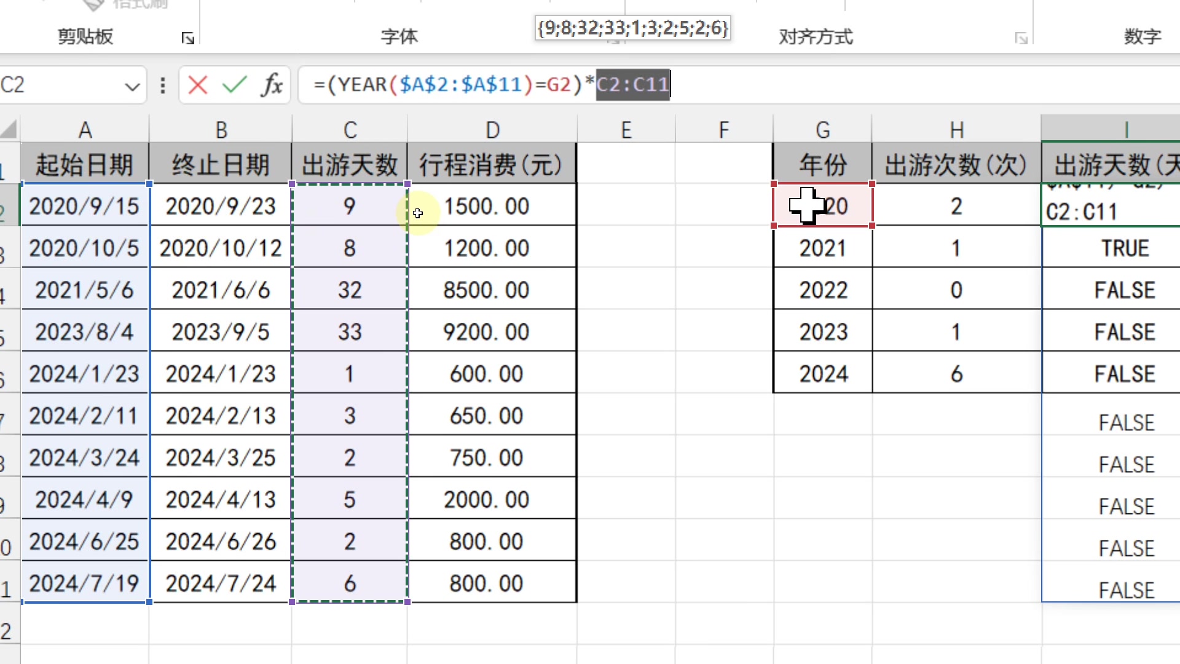This screenshot has width=1180, height=664.
Task: Click the 行程消费(元) header cell
Action: click(492, 164)
